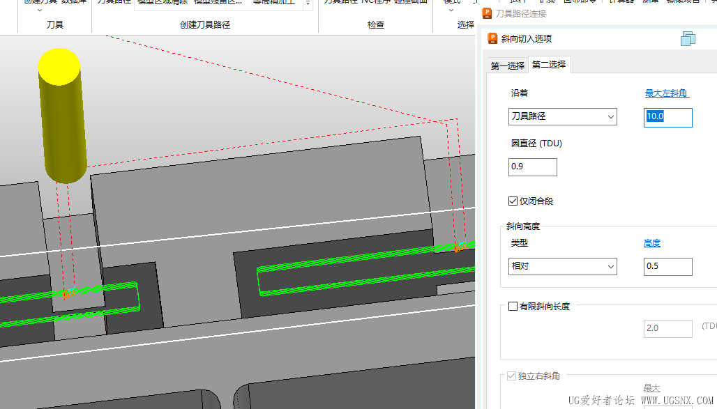The image size is (717, 409).
Task: Expand the chevron under 创建刀具 in the ribbon
Action: tap(40, 10)
